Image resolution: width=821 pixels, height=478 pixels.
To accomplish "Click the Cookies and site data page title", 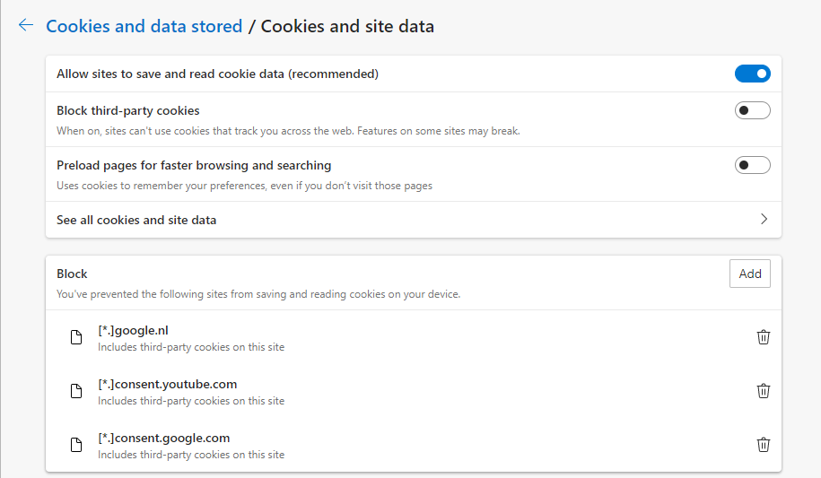I will tap(347, 26).
